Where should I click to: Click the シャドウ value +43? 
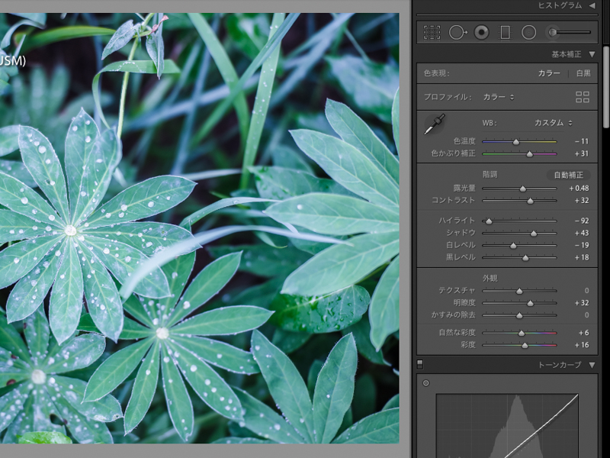[x=582, y=233]
